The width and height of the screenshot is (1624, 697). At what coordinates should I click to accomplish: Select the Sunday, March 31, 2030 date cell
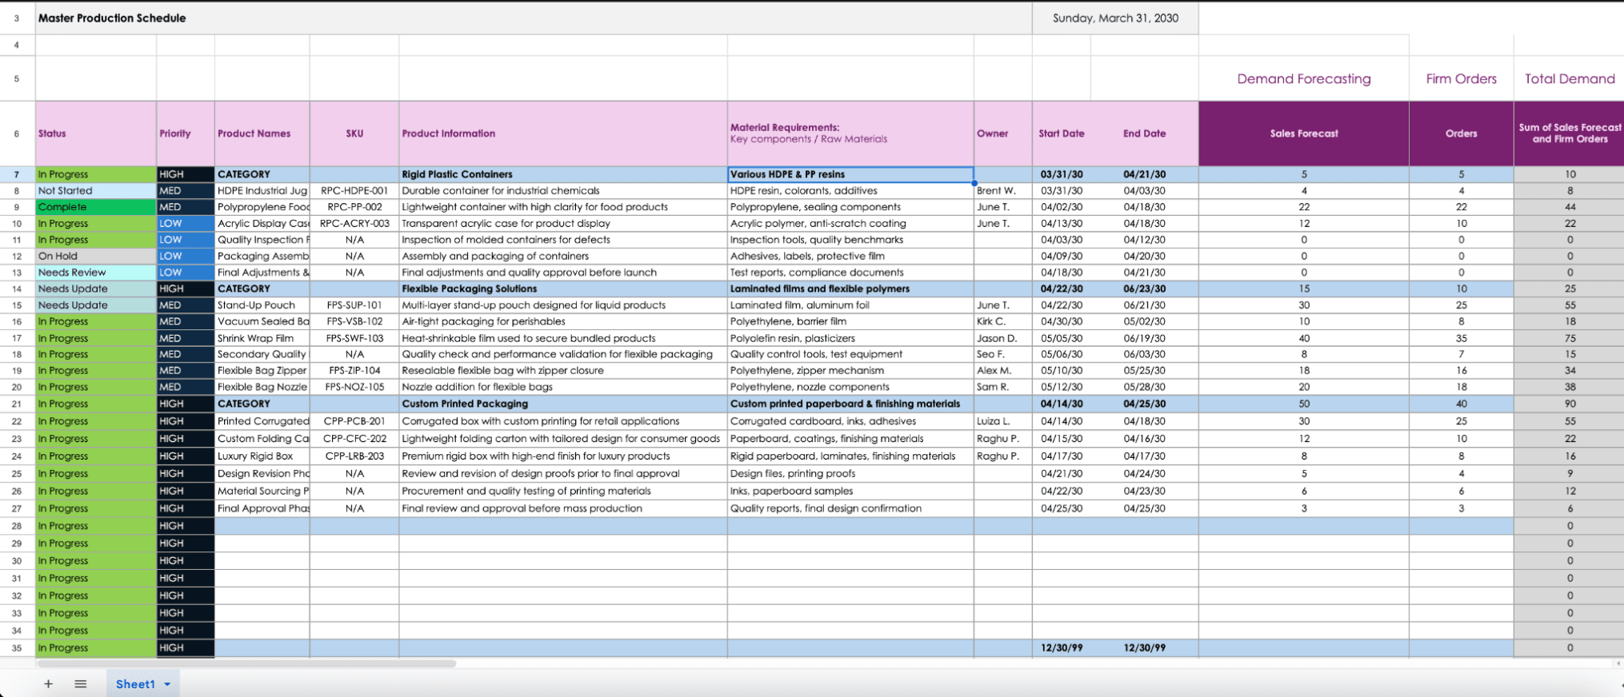click(x=1115, y=18)
